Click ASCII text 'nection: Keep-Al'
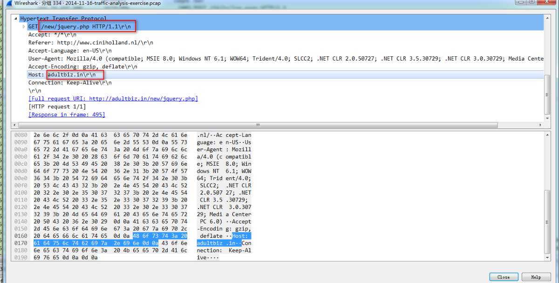The width and height of the screenshot is (559, 283). tap(224, 250)
